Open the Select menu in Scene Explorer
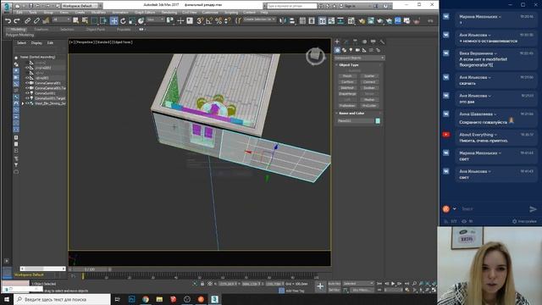 [x=21, y=43]
